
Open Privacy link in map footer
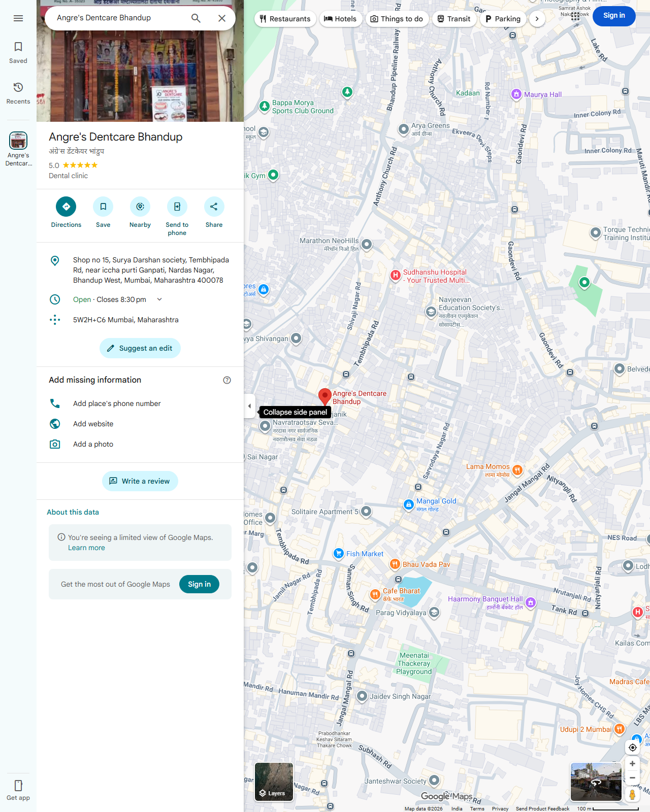(500, 808)
